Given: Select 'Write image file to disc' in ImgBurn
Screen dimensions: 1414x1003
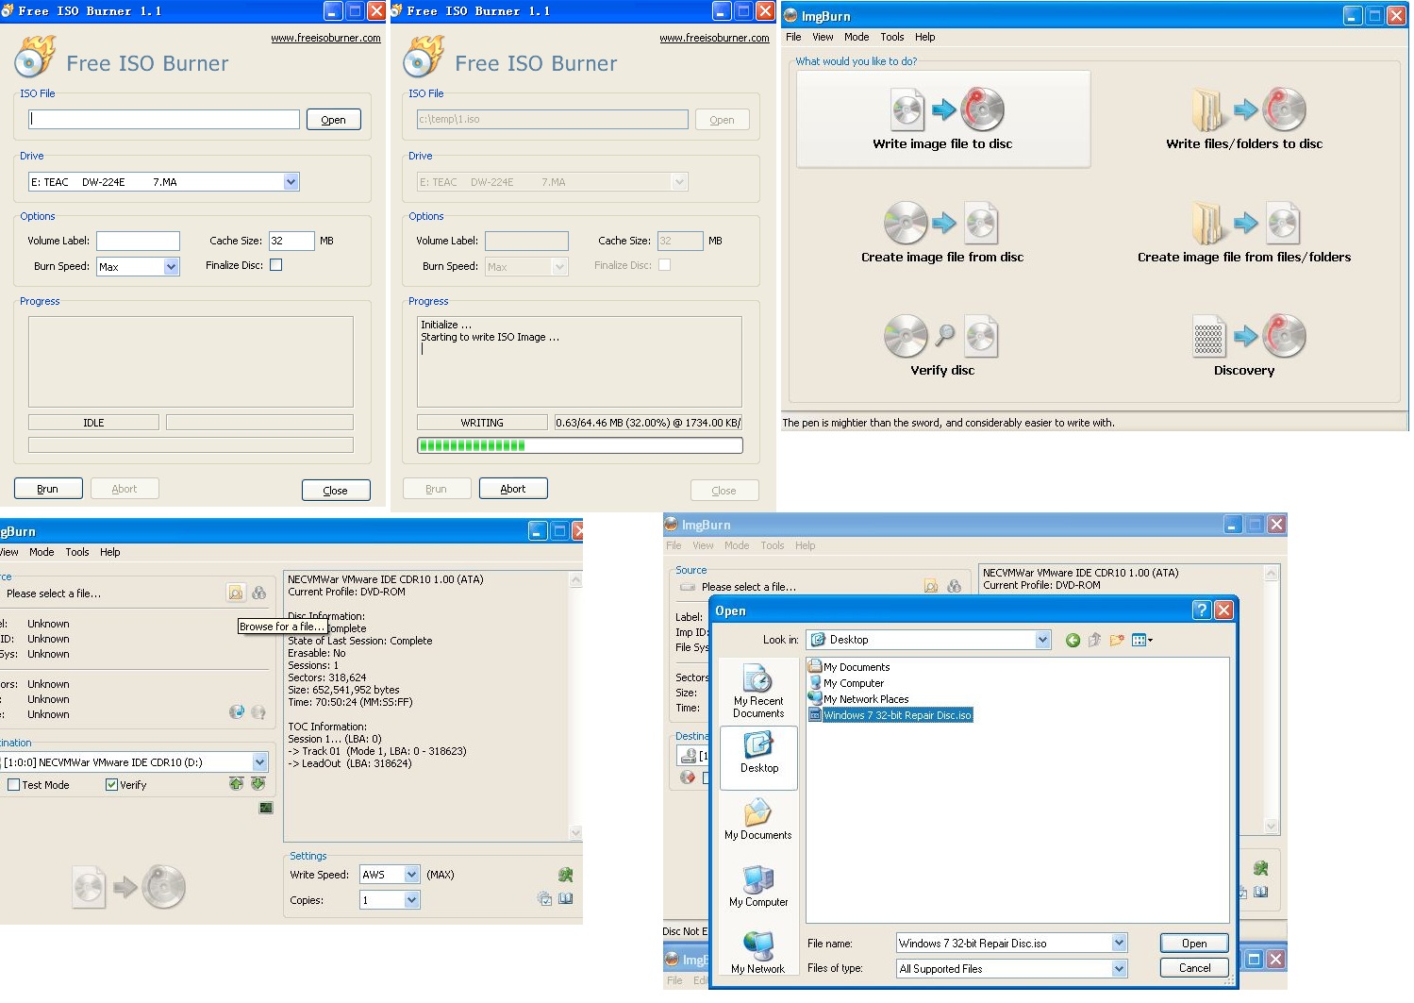Looking at the screenshot, I should tap(942, 120).
